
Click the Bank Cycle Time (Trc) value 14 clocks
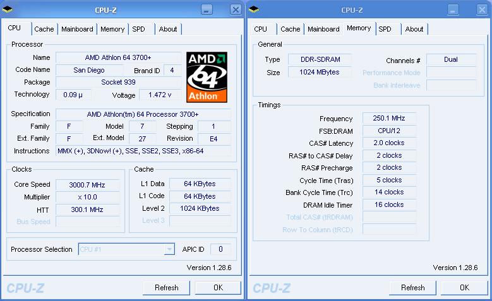tap(389, 192)
